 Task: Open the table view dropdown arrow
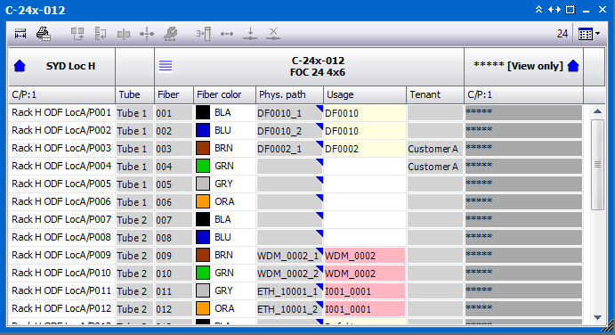tap(598, 34)
